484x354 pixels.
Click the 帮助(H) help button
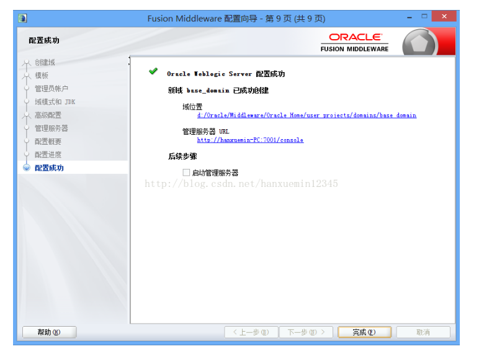pyautogui.click(x=50, y=332)
